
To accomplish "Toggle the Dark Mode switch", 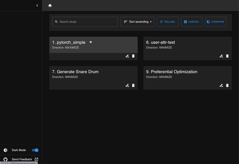I will pos(35,150).
